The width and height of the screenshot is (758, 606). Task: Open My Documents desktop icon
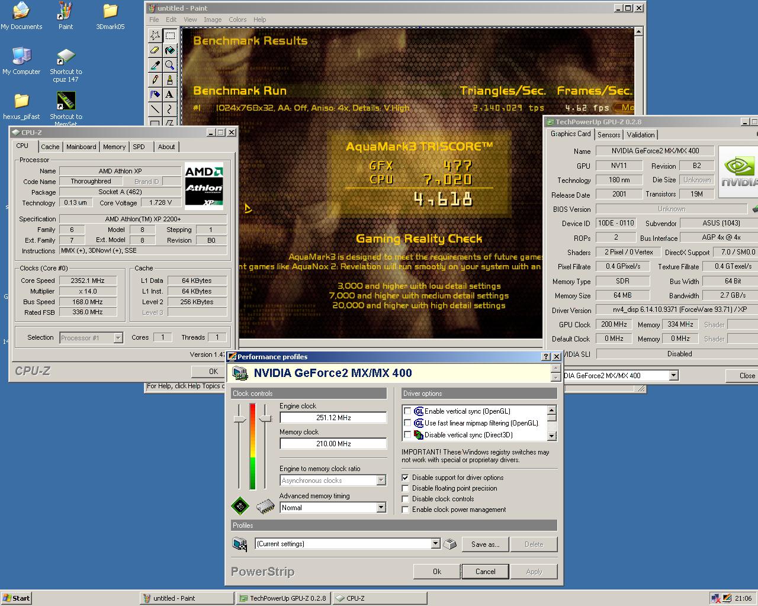point(21,16)
